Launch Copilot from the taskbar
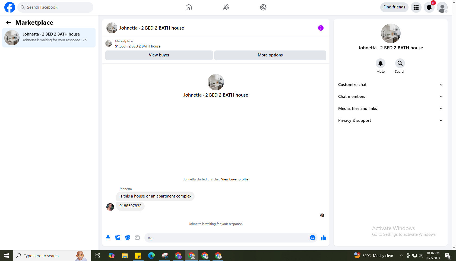The height and width of the screenshot is (261, 456). 111,256
